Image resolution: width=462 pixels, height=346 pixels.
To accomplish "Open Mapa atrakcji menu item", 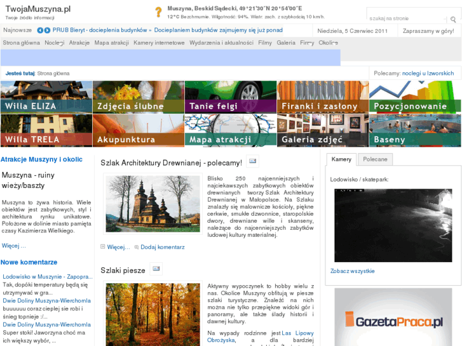I will pos(112,43).
